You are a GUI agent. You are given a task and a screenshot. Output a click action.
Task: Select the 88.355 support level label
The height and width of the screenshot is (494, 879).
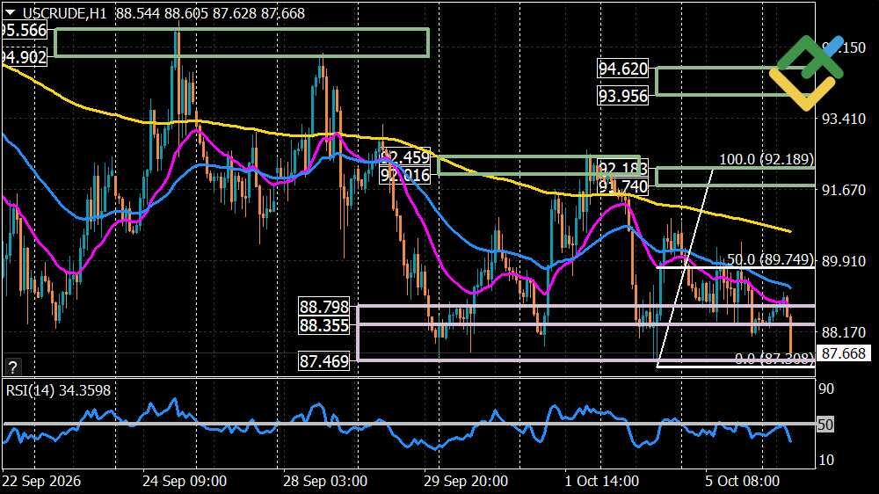click(324, 325)
